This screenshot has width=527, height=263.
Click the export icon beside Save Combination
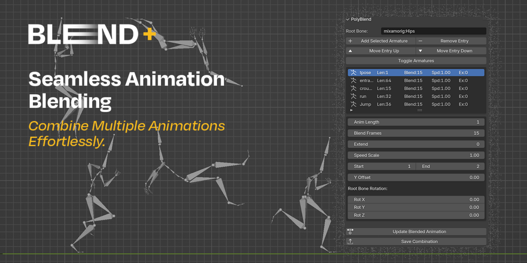[x=350, y=242]
